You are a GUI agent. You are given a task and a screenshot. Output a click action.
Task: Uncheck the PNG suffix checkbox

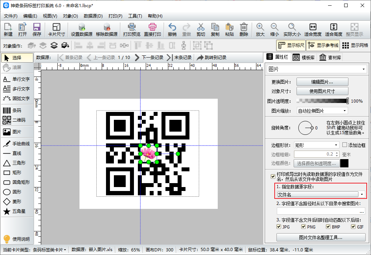point(304,227)
